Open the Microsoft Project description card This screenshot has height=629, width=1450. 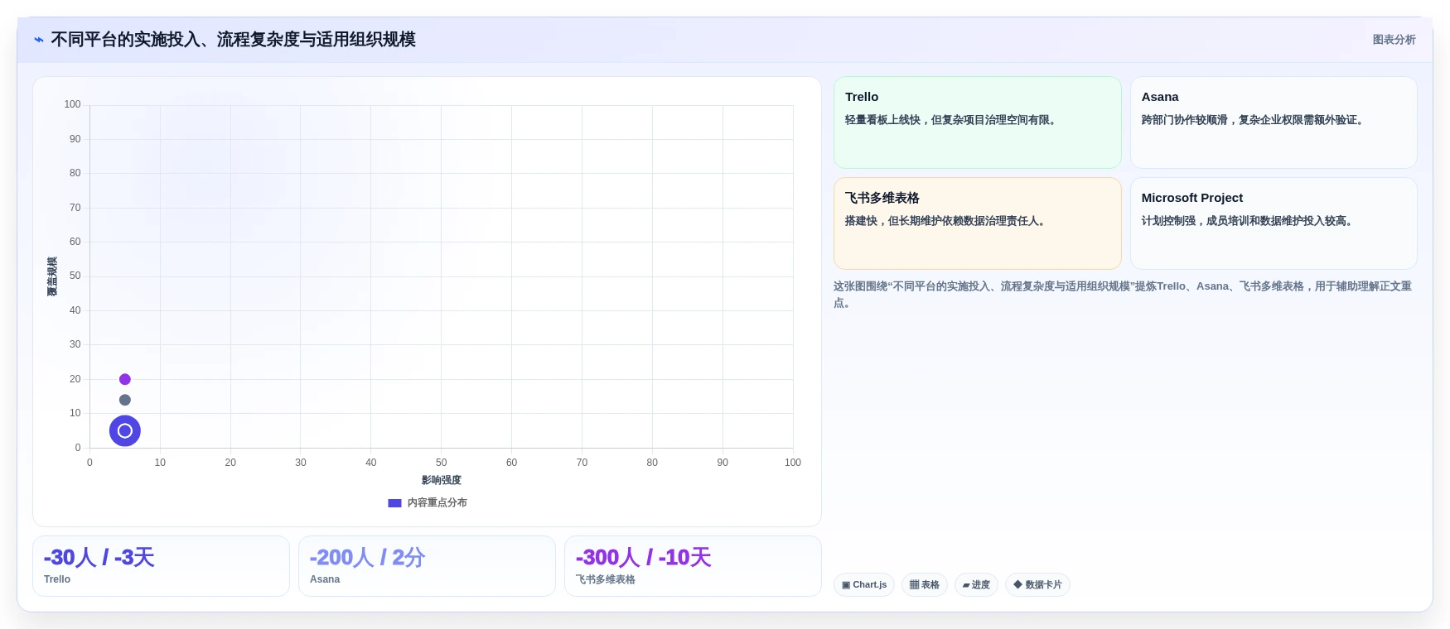click(x=1274, y=223)
